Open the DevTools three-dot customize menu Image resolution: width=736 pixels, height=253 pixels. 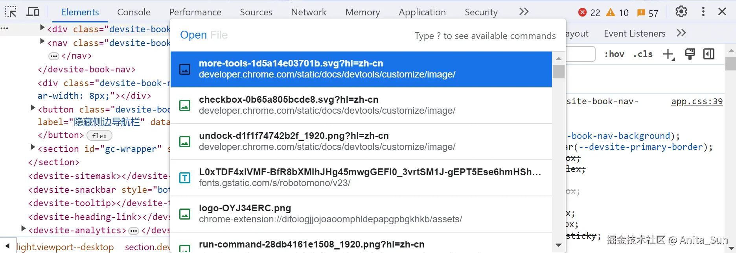703,12
